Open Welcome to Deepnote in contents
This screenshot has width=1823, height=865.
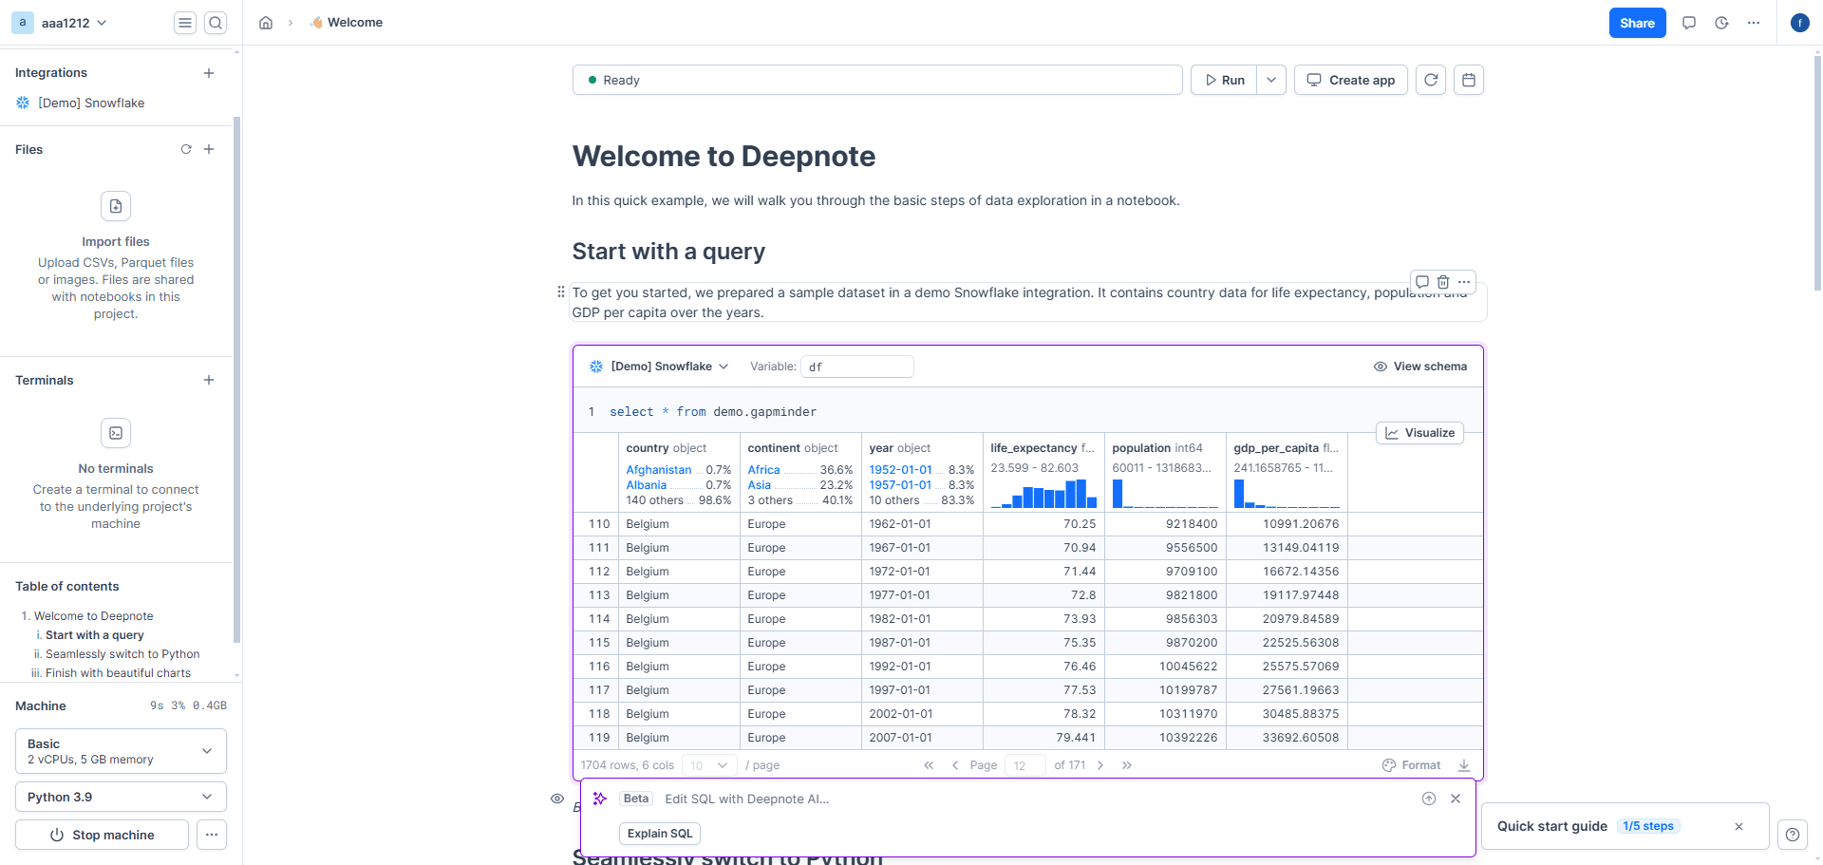[x=93, y=616]
